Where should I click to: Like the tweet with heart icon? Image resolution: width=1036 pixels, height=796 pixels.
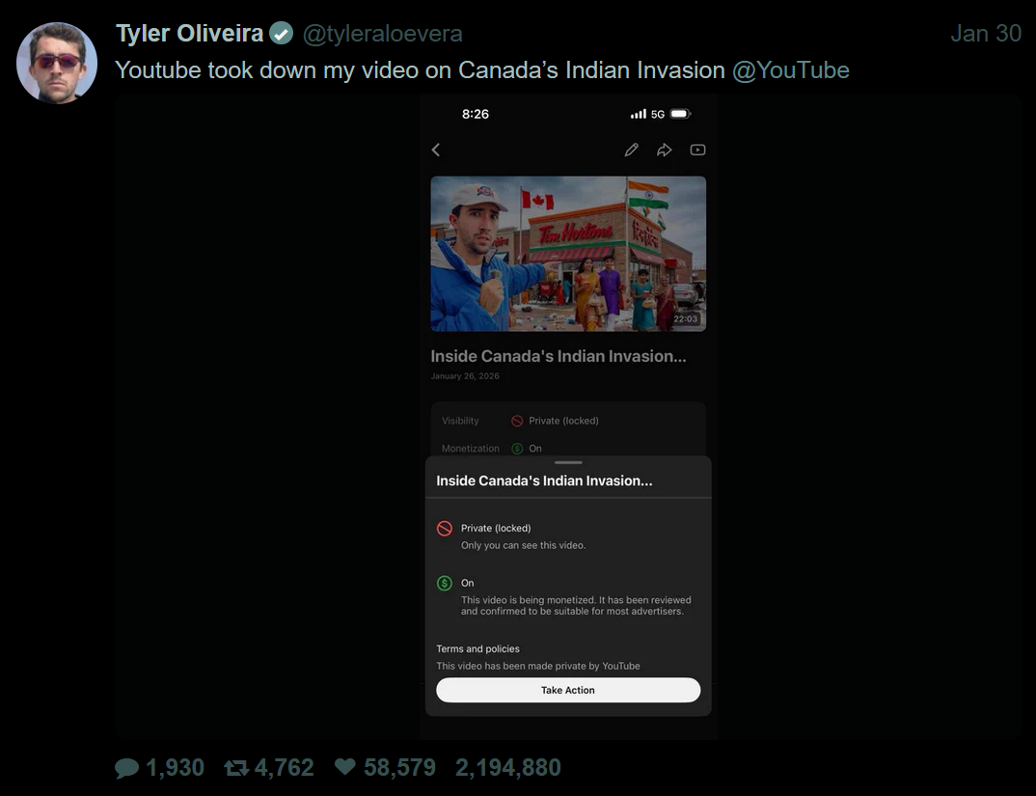(x=345, y=768)
